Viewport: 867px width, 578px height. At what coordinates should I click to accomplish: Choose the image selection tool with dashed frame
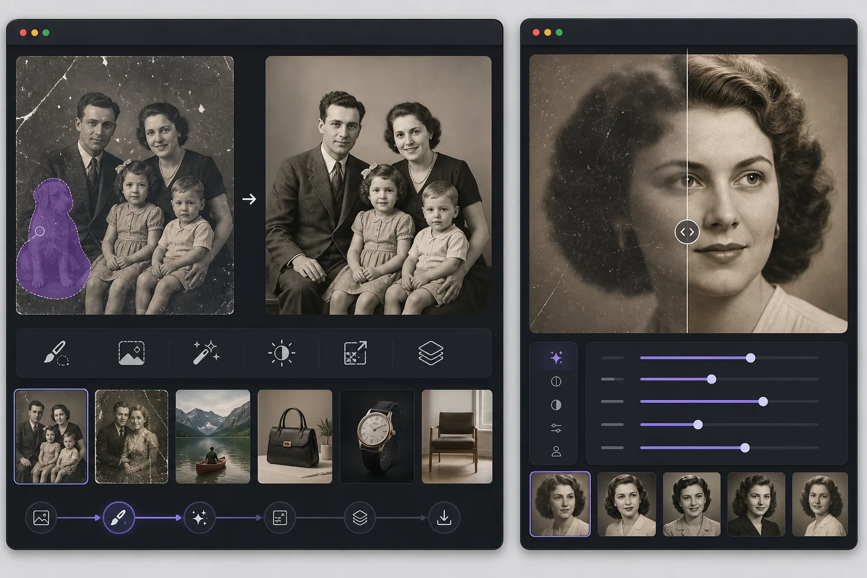coord(131,353)
